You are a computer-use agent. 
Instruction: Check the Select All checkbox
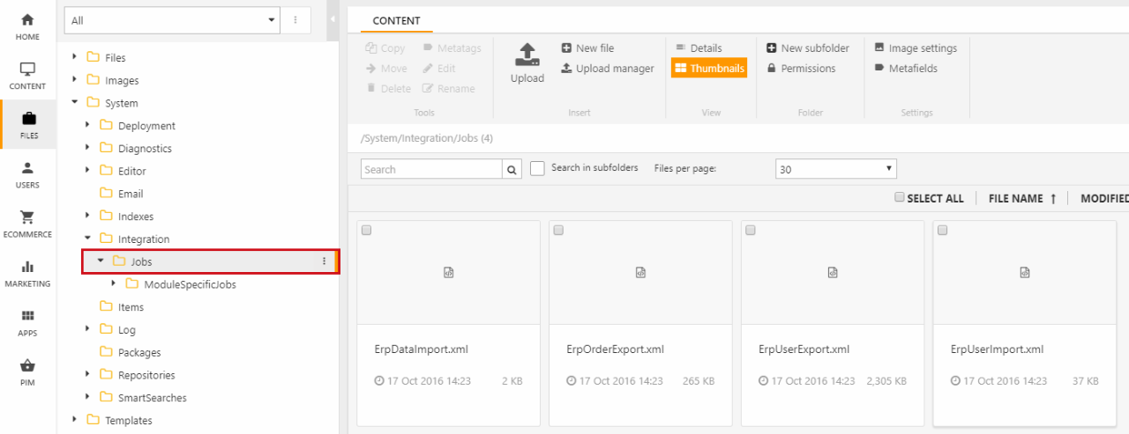[x=900, y=198]
